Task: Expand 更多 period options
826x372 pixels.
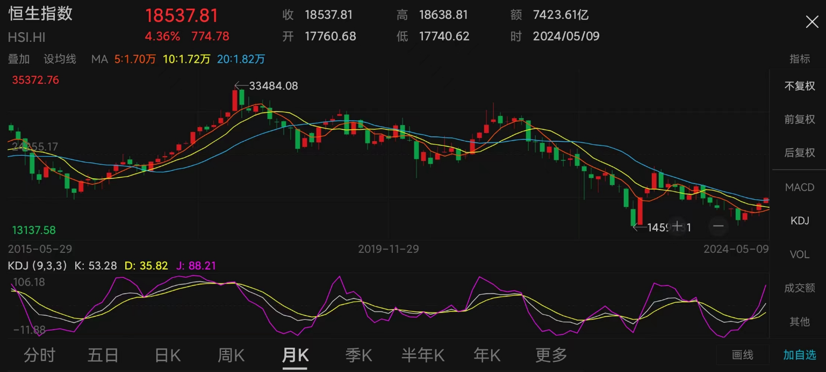Action: [551, 355]
